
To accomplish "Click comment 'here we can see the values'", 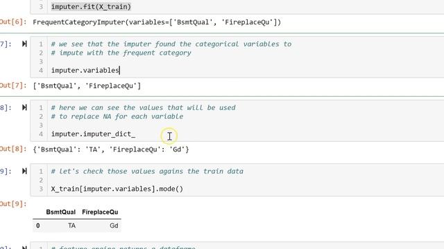I will tap(144, 108).
